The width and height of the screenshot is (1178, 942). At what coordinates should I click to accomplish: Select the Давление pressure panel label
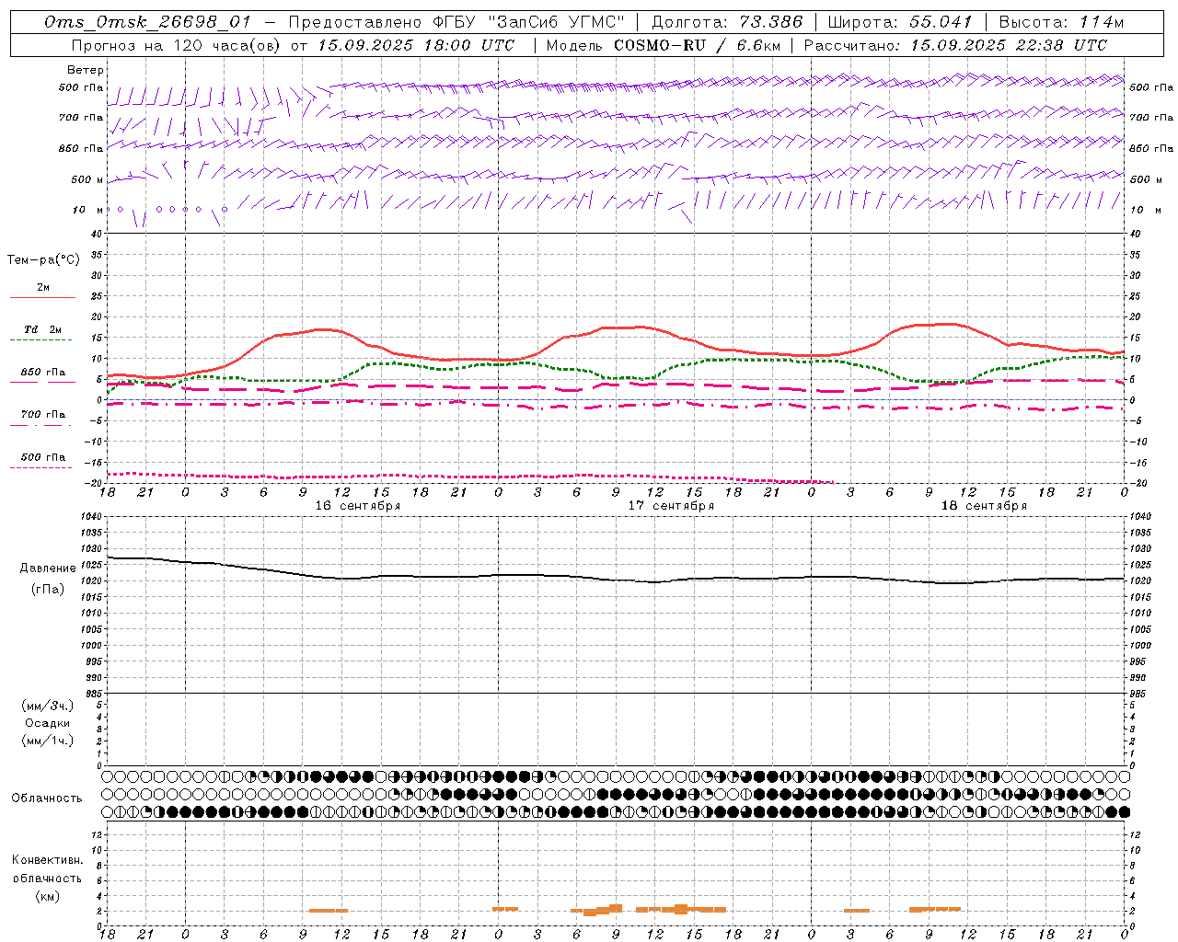click(48, 569)
